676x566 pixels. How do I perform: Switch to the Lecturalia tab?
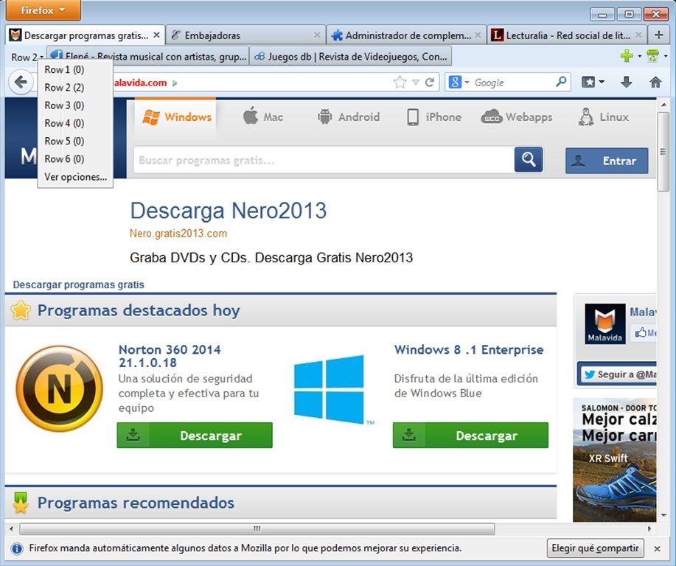click(566, 35)
